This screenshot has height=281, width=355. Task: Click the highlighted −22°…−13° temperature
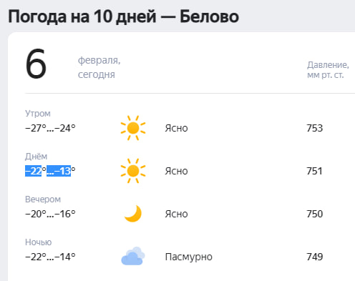click(50, 171)
